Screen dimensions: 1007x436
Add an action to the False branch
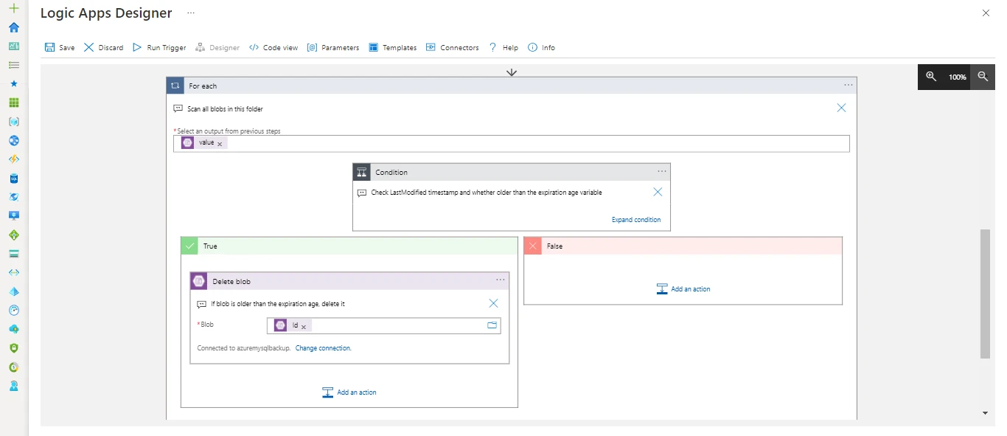[683, 288]
